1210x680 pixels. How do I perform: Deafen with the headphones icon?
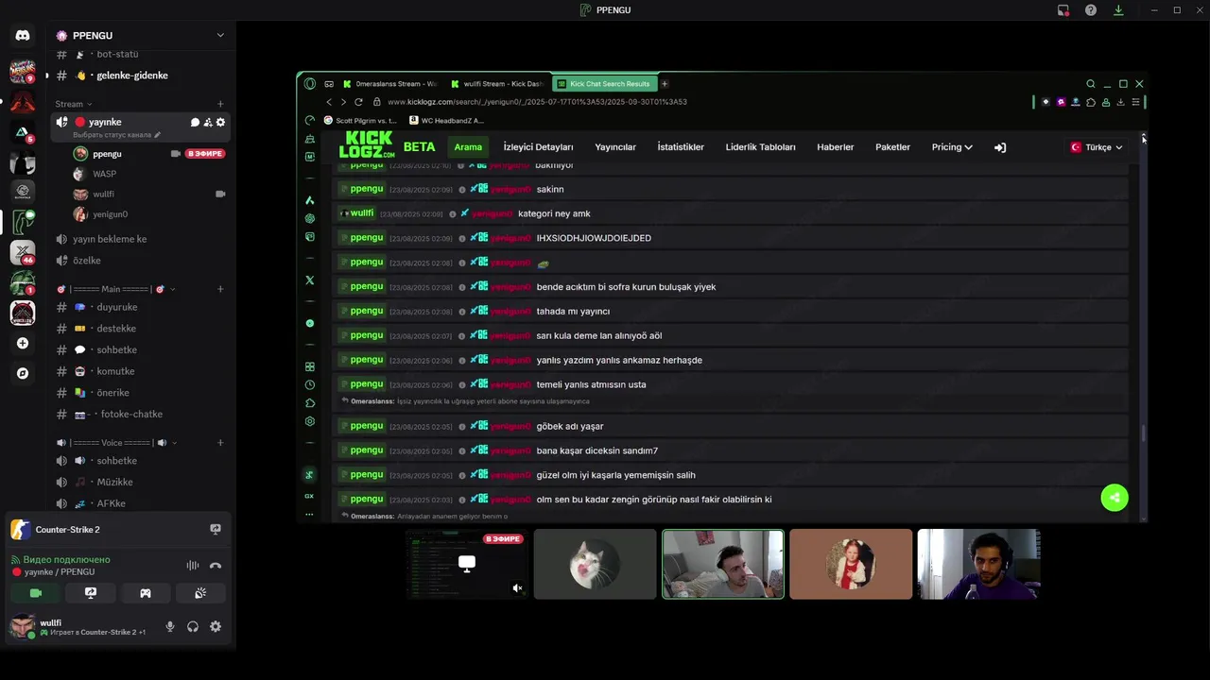pyautogui.click(x=193, y=626)
